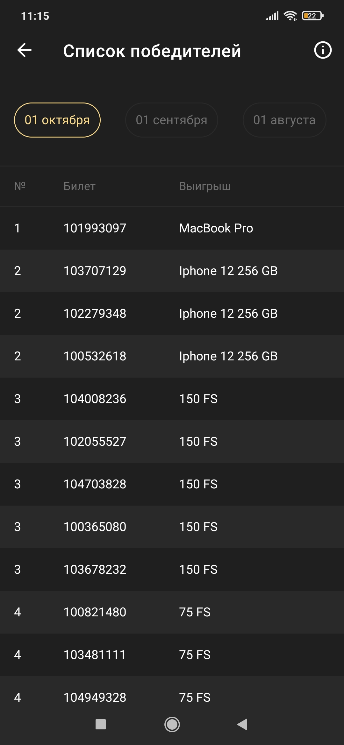
Task: Select the MacBook Pro winner row
Action: (x=172, y=228)
